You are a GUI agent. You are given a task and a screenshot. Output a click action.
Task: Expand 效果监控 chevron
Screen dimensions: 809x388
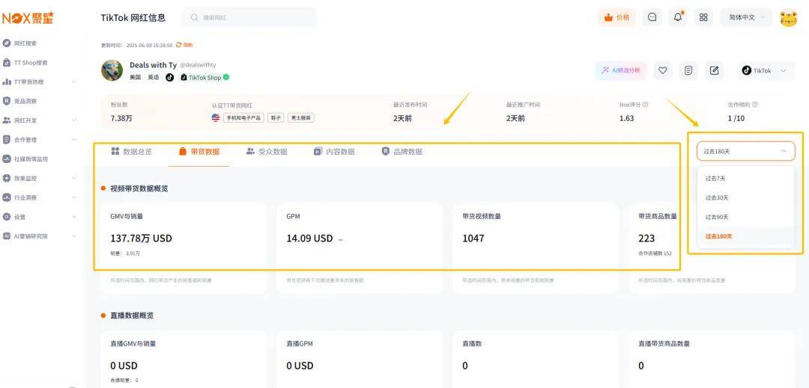pos(73,179)
